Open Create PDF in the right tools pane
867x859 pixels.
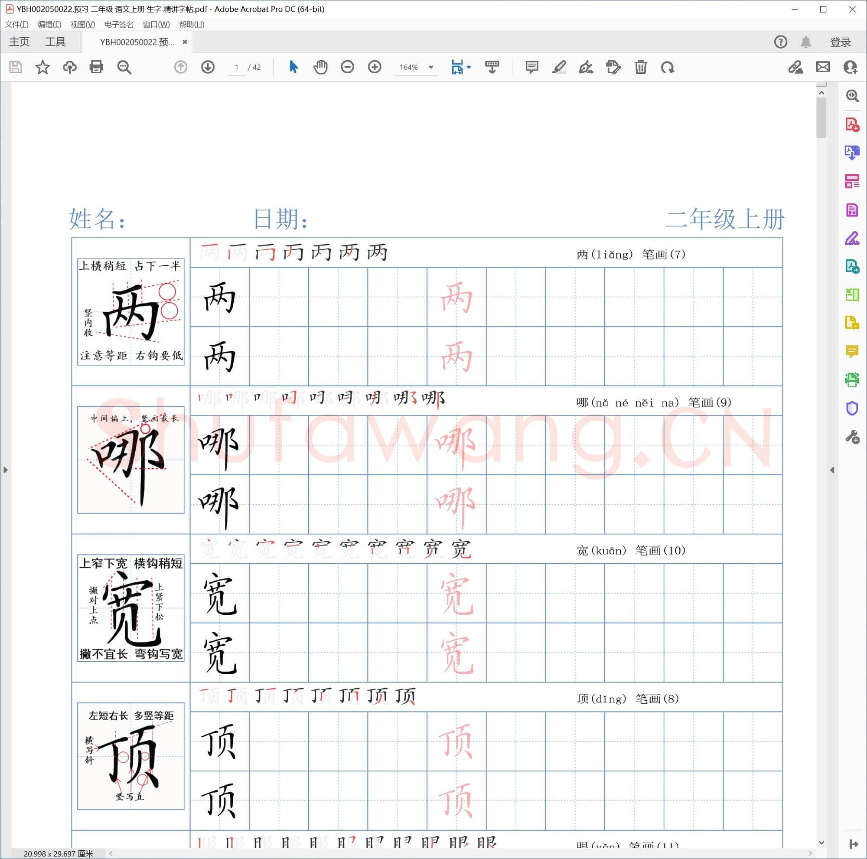pos(852,124)
